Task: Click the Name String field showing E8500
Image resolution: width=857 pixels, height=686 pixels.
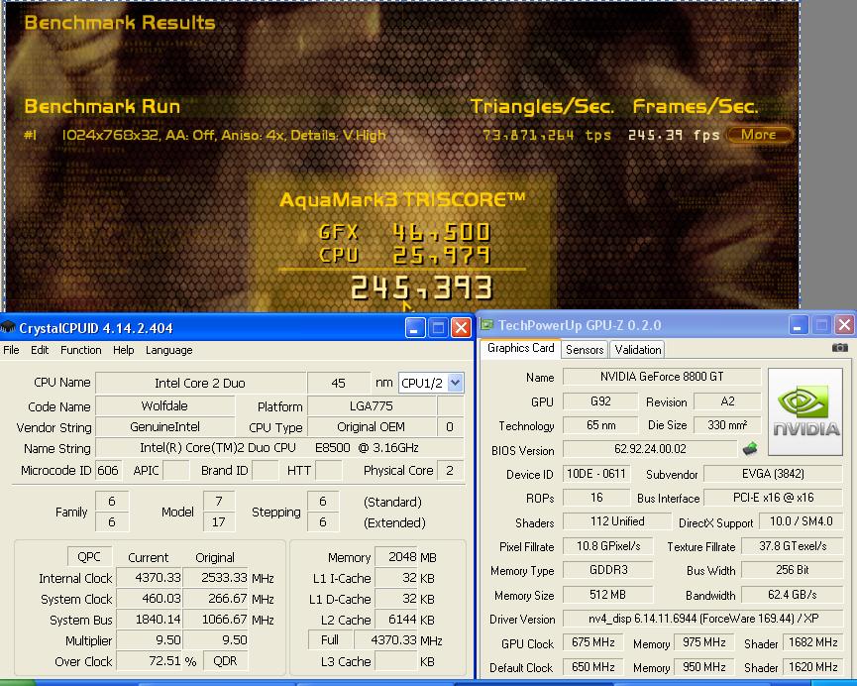Action: point(279,448)
